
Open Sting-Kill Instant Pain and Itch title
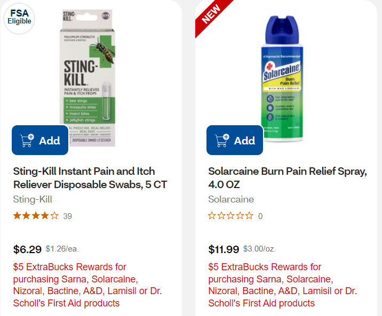click(84, 178)
